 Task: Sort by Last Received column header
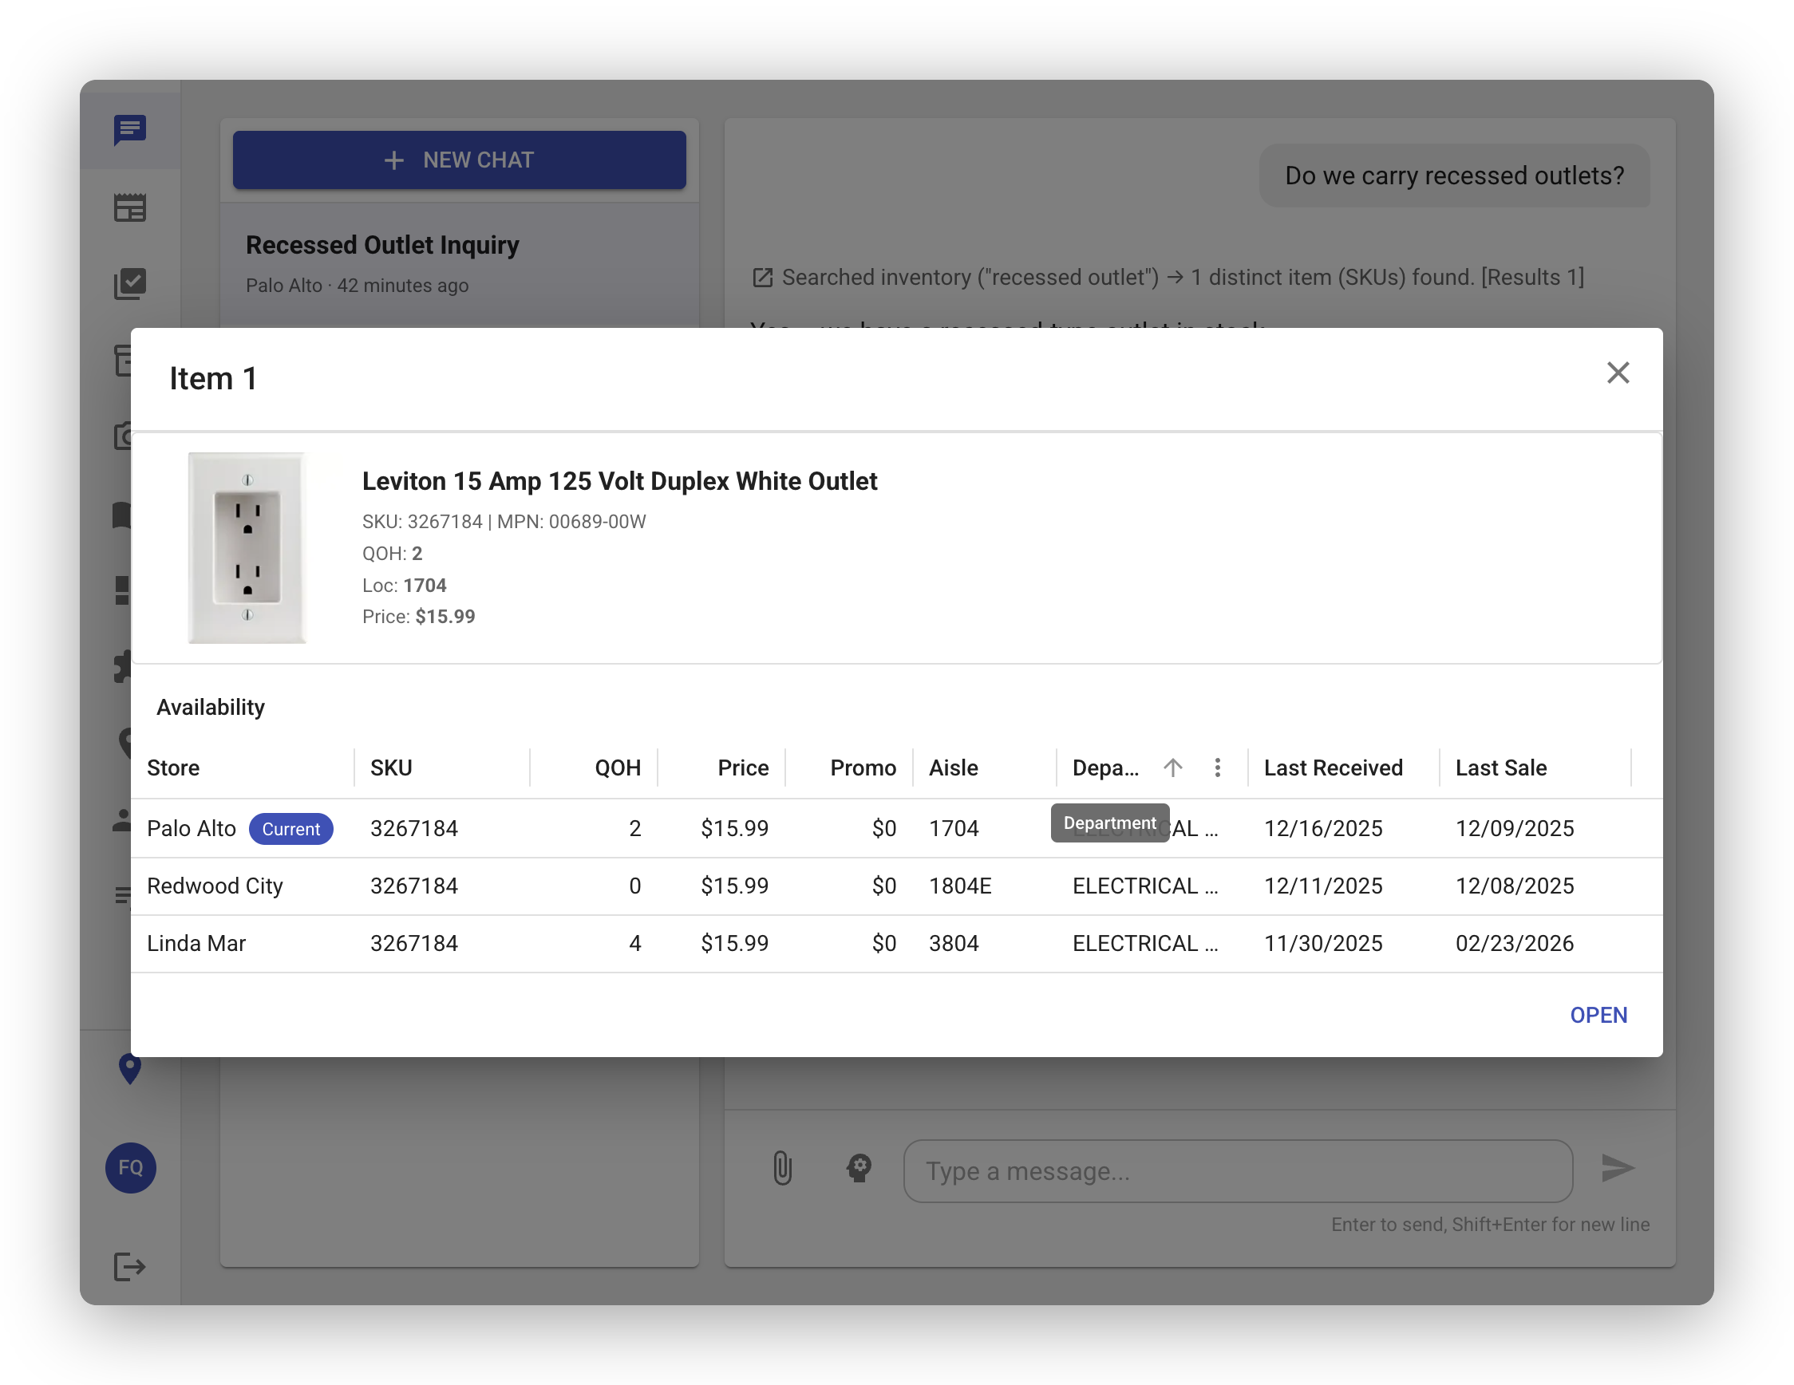pyautogui.click(x=1333, y=767)
